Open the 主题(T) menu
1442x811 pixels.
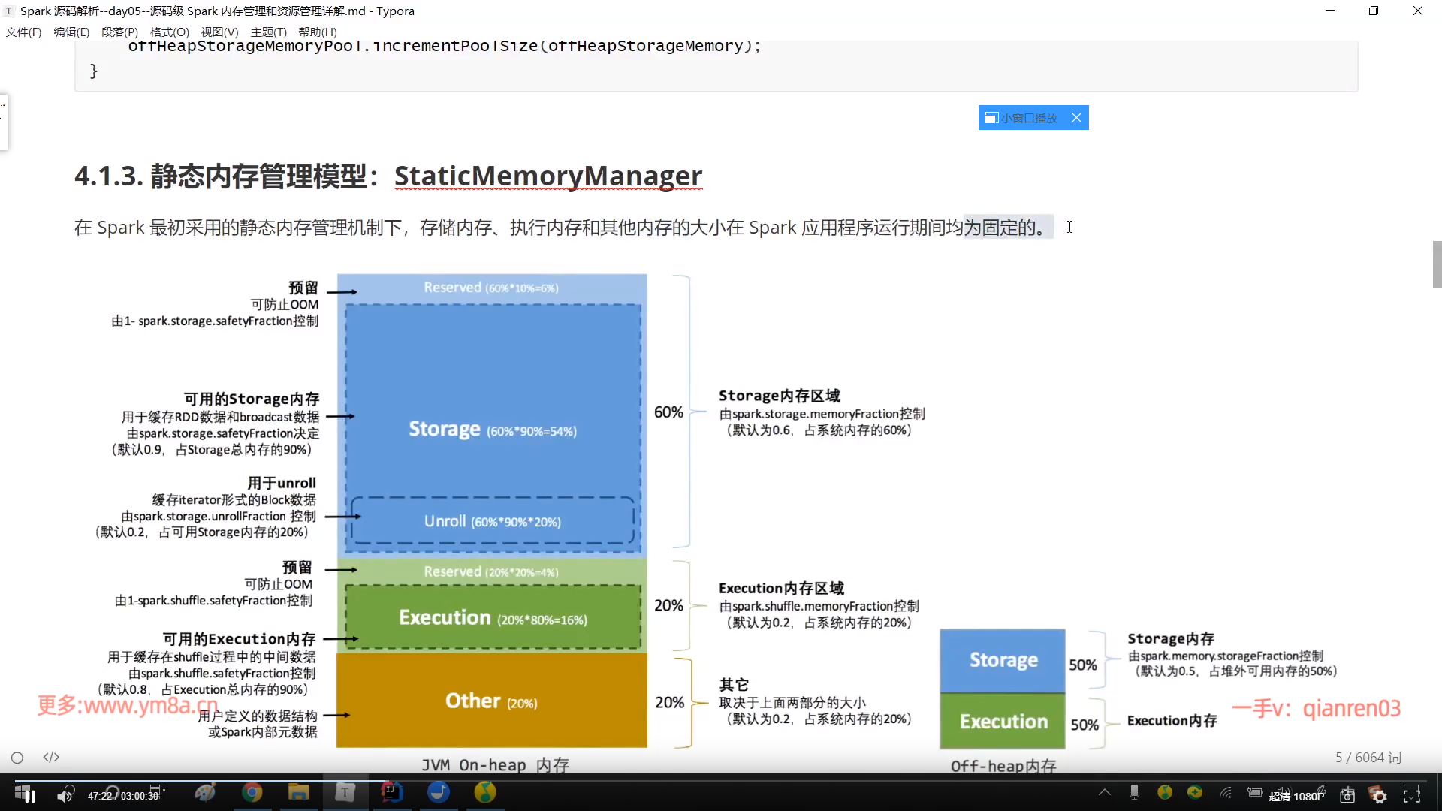[268, 32]
